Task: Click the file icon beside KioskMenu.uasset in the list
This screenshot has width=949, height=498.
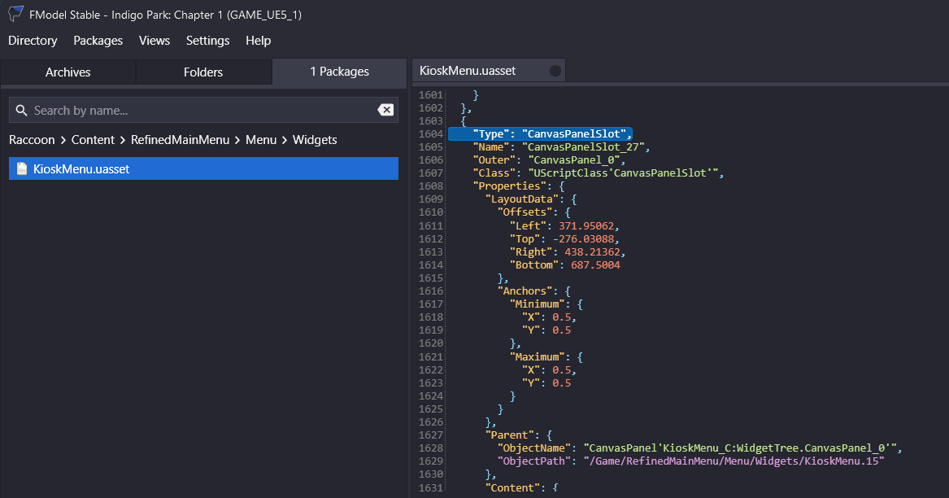Action: tap(22, 169)
